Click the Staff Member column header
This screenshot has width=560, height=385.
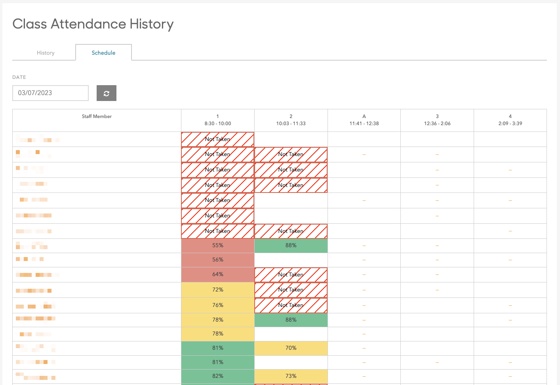coord(97,116)
